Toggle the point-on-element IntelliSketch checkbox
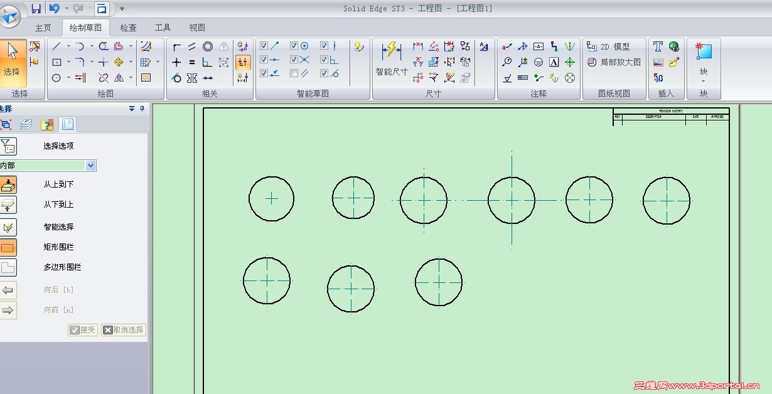This screenshot has width=772, height=394. pos(264,73)
